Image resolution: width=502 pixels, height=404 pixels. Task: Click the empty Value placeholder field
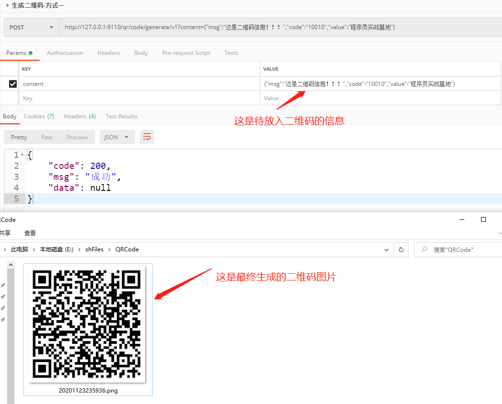pyautogui.click(x=380, y=98)
